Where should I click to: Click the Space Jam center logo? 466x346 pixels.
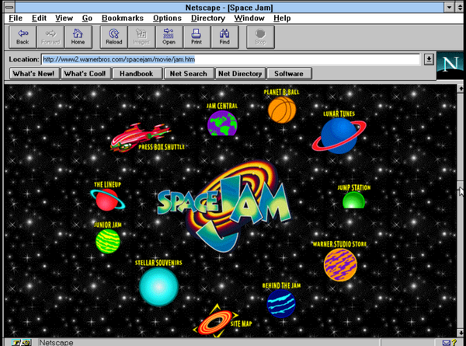[x=224, y=205]
